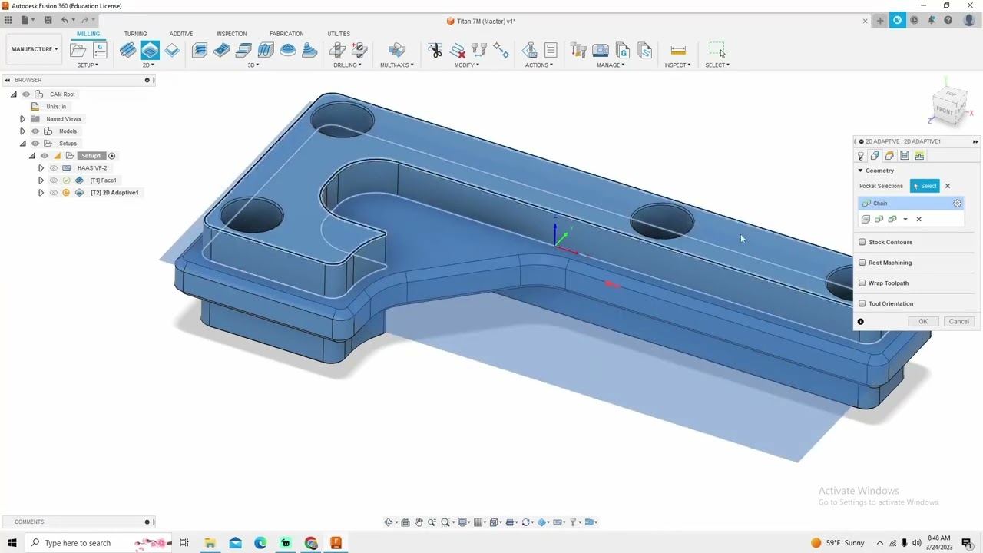Toggle visibility of the Models node
The image size is (983, 553).
(35, 131)
